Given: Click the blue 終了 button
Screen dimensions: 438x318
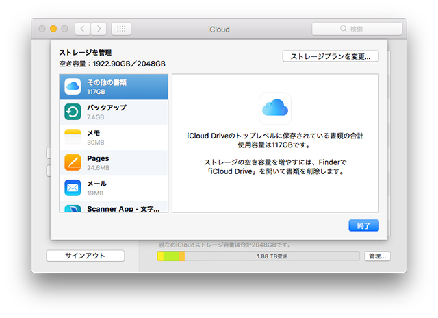Looking at the screenshot, I should (363, 225).
